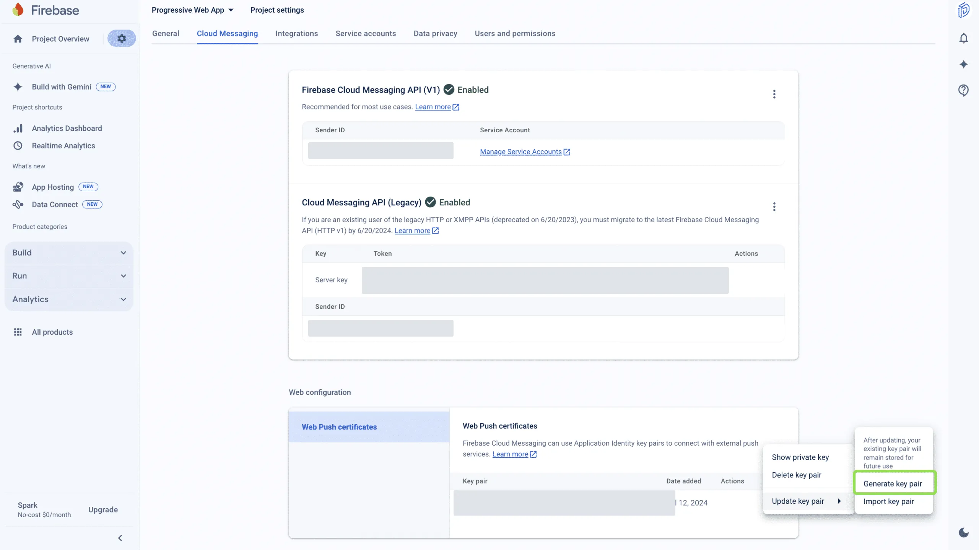Open three-dot menu for FCM API V1
Viewport: 979px width, 550px height.
pos(774,94)
